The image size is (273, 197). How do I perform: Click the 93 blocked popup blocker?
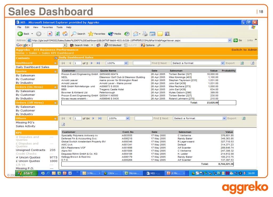coord(113,45)
